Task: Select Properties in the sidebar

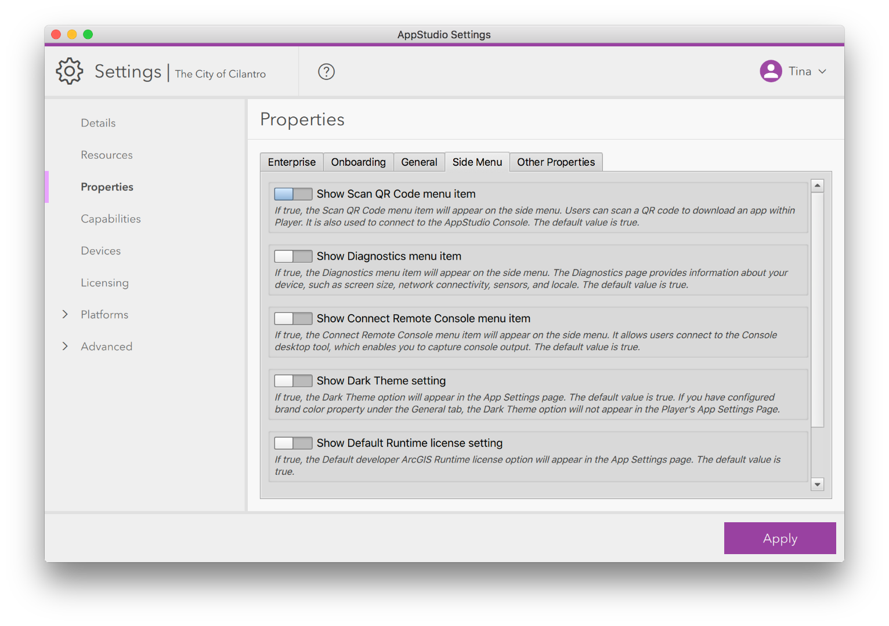Action: click(107, 187)
